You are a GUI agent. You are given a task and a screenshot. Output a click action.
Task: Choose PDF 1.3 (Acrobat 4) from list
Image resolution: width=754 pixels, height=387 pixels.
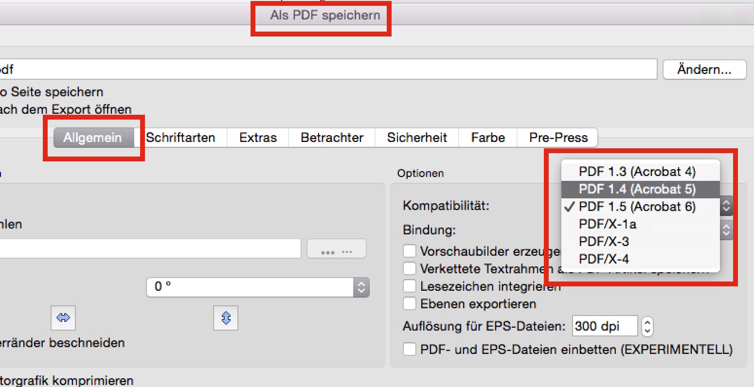click(637, 172)
